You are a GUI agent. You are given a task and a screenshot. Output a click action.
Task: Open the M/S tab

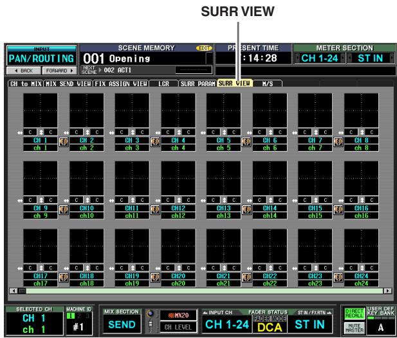268,84
